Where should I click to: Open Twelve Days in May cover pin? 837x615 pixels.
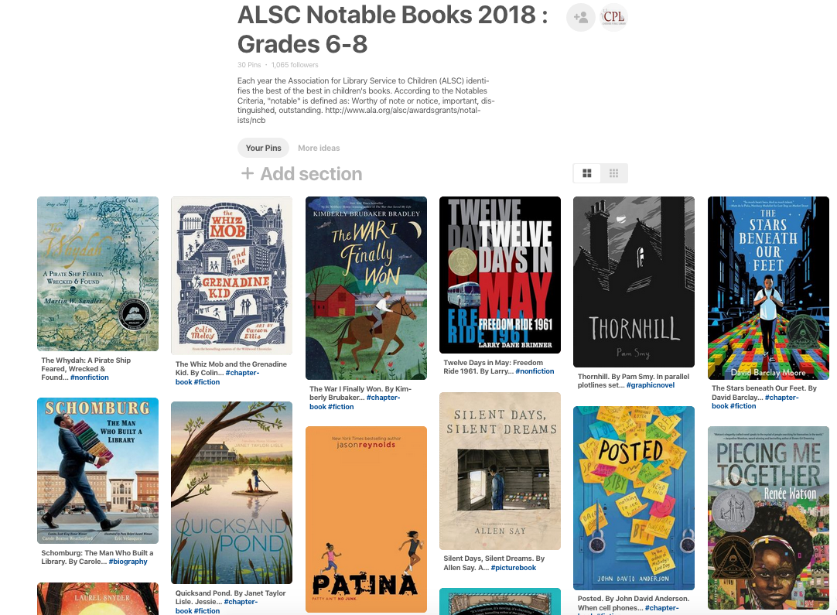500,275
